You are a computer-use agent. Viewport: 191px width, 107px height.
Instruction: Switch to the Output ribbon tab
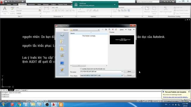(53, 4)
